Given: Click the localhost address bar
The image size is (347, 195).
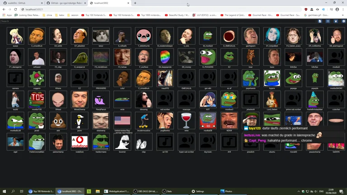Looking at the screenshot, I should click(161, 9).
